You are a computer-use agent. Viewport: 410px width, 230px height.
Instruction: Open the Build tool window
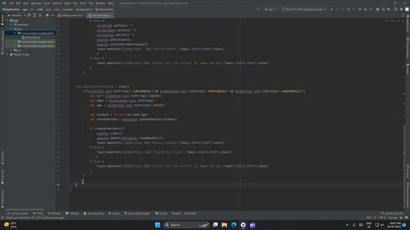tap(176, 213)
